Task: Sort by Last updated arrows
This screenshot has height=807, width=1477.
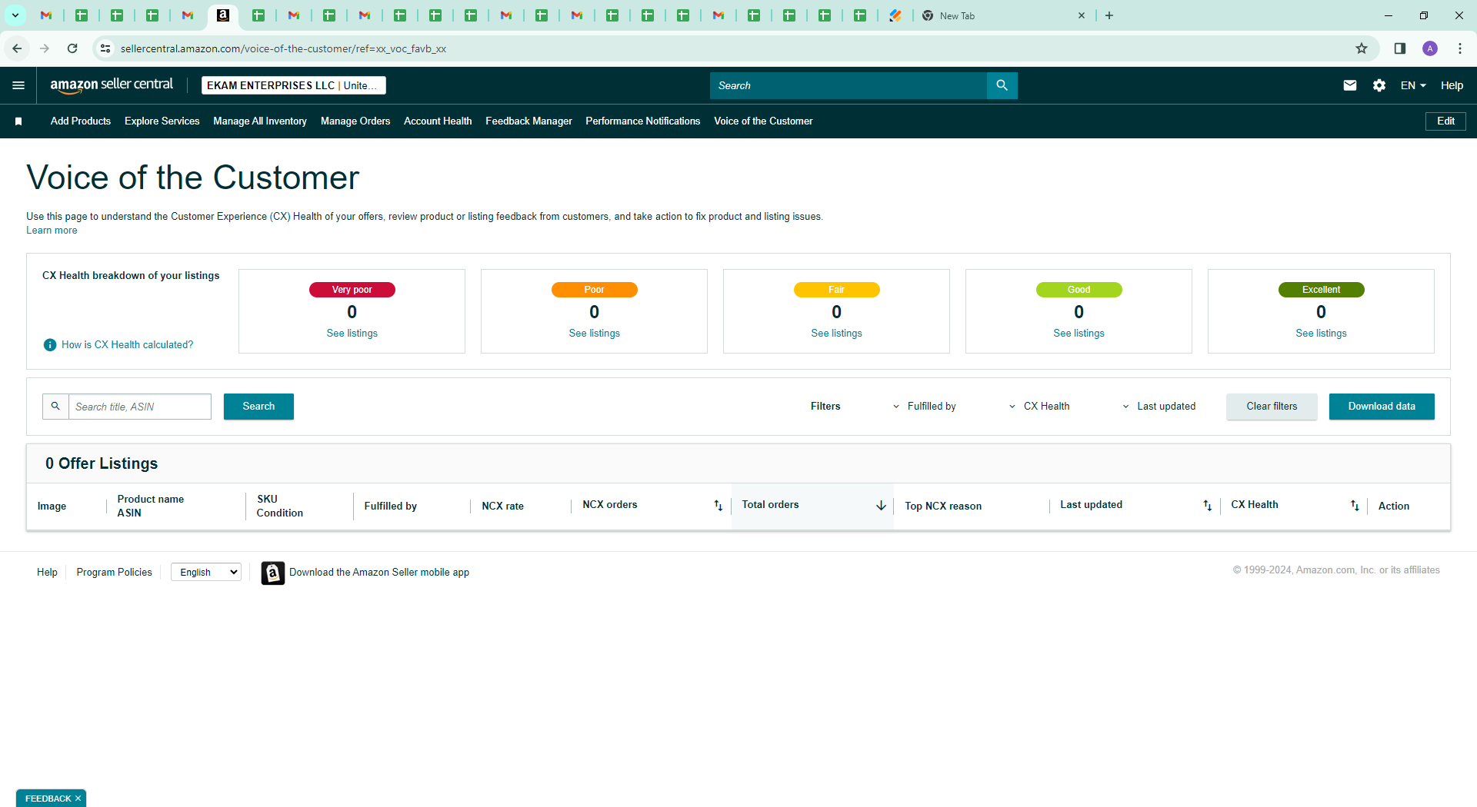Action: 1207,506
